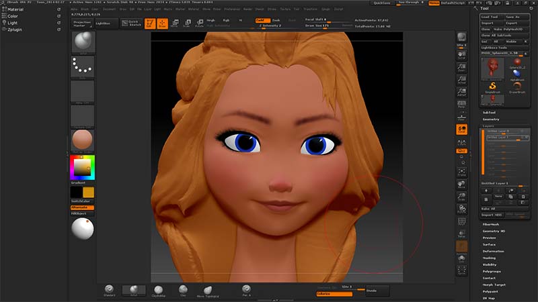Pick the Move Topological brush
Screen dimensions: 538x302
(208, 289)
